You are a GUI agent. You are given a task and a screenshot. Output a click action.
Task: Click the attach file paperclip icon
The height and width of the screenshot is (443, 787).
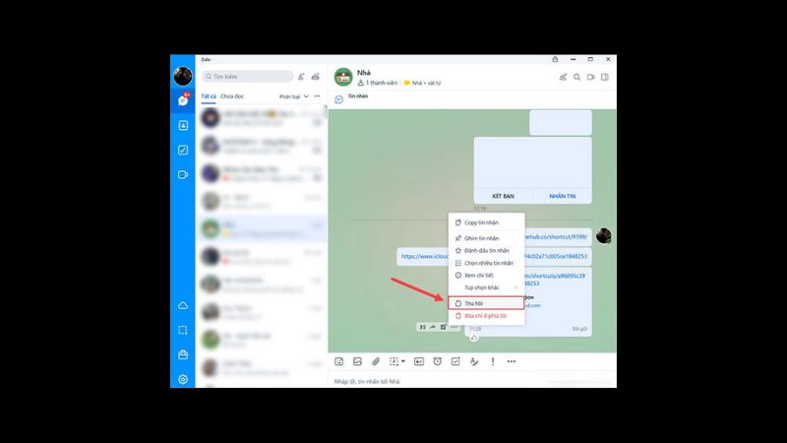tap(376, 361)
